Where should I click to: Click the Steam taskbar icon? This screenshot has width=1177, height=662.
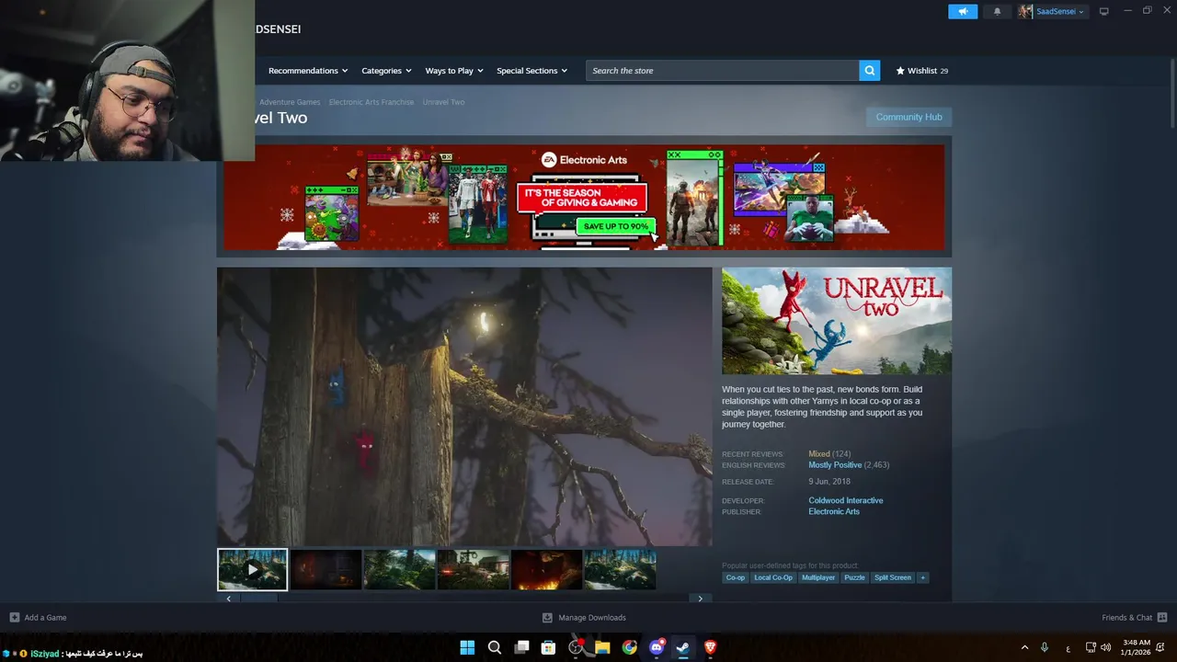coord(683,647)
